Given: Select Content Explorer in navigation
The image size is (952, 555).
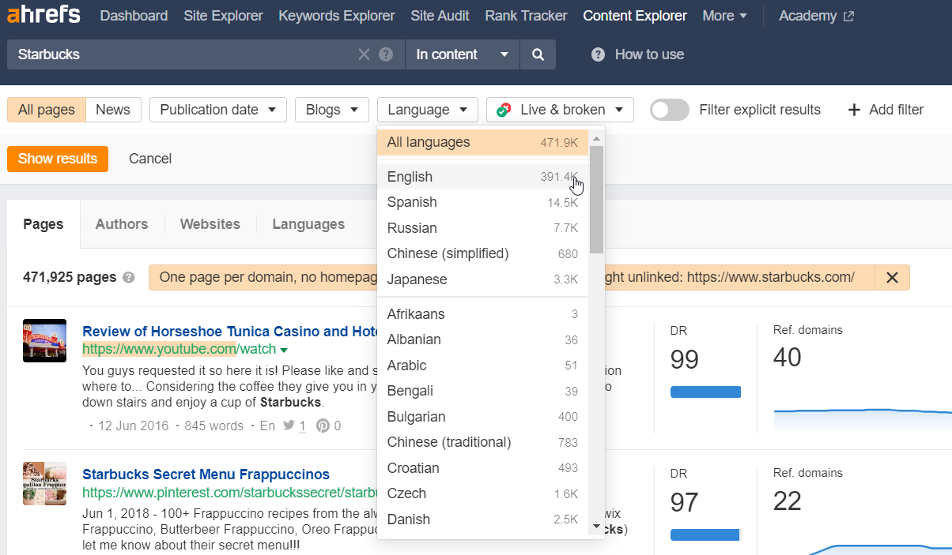Looking at the screenshot, I should point(635,16).
